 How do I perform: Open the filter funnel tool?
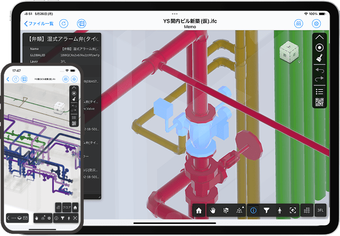[x=267, y=210]
